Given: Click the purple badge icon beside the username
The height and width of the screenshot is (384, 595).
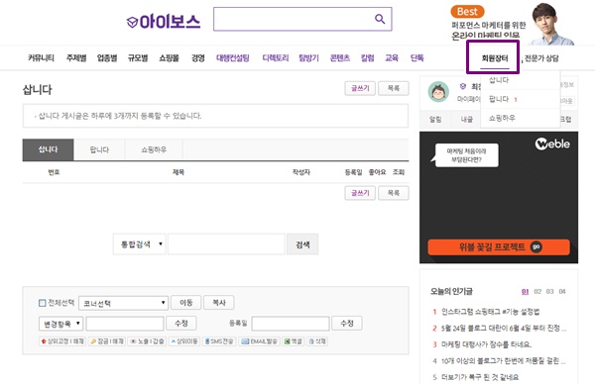Looking at the screenshot, I should [x=462, y=86].
